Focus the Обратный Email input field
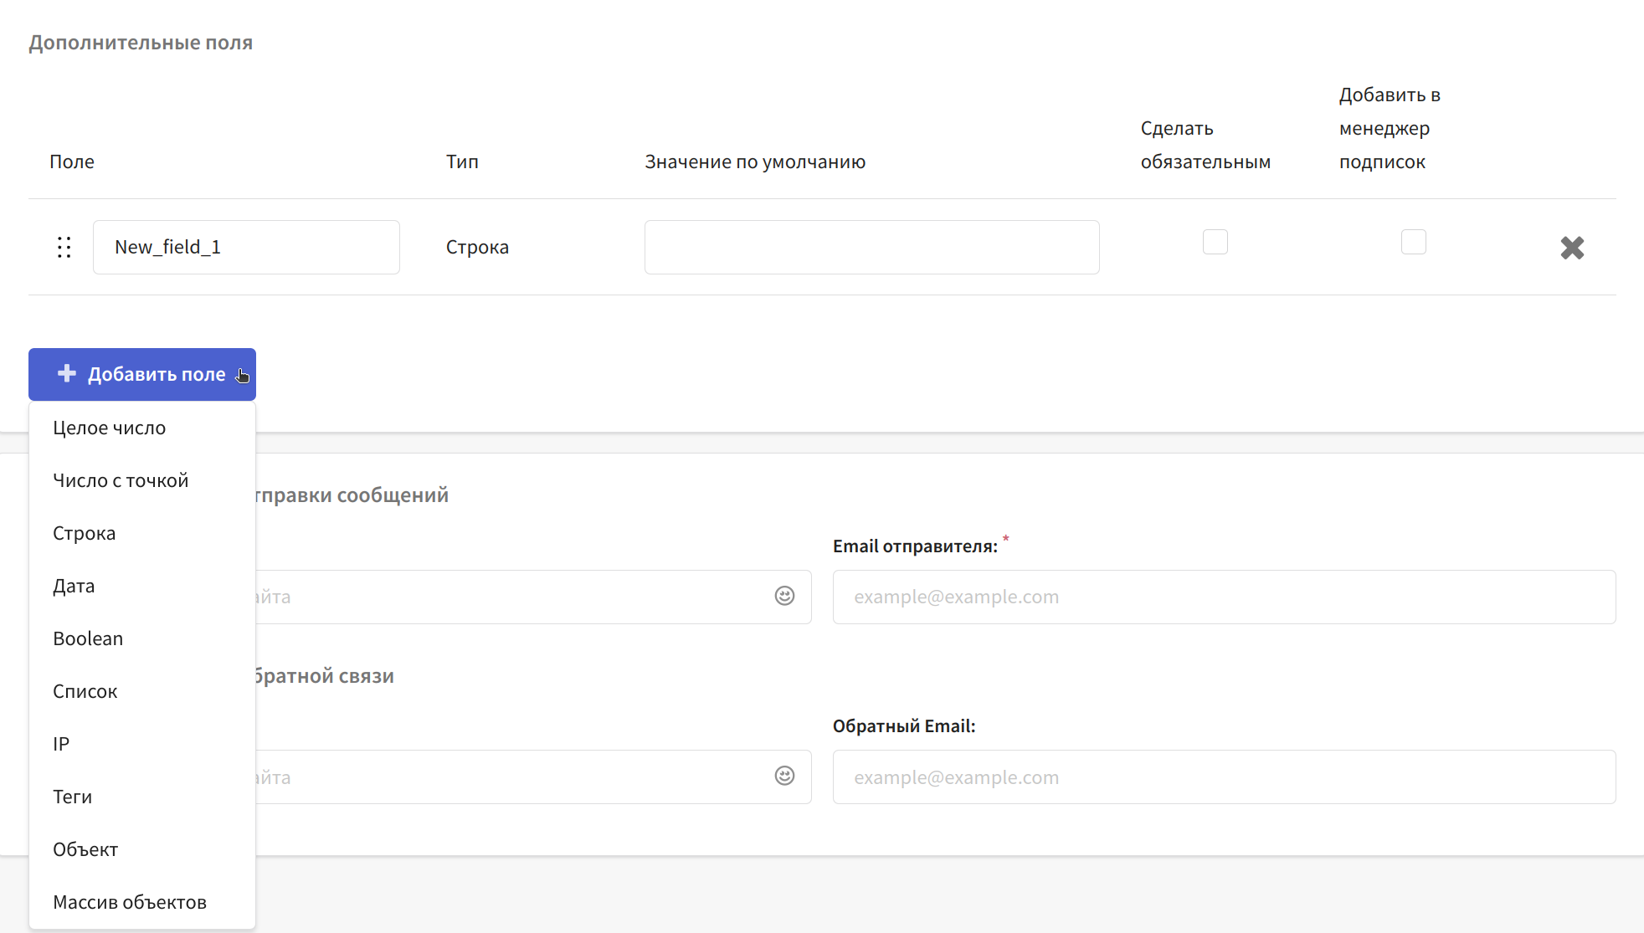Viewport: 1644px width, 933px height. pyautogui.click(x=1224, y=777)
